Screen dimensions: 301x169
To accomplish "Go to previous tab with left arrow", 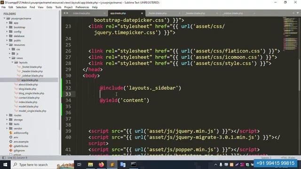I will [x=64, y=13].
